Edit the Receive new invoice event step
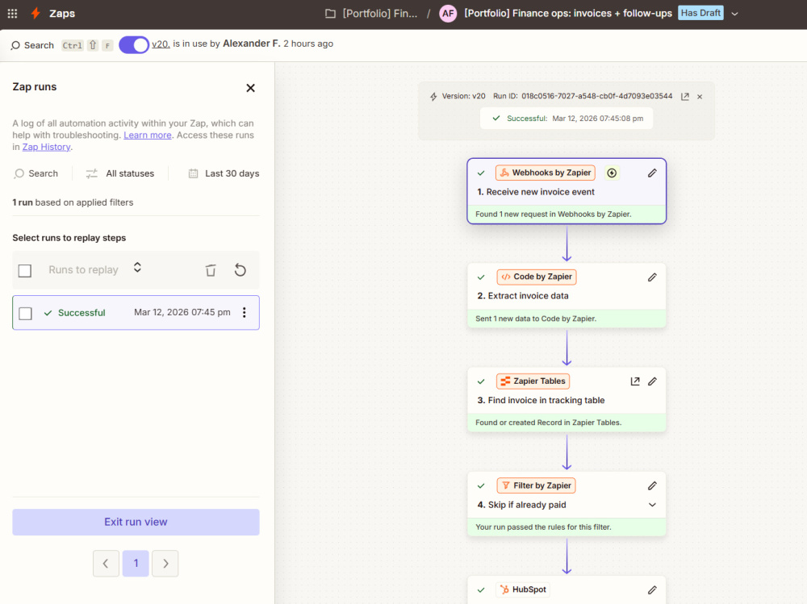Image resolution: width=807 pixels, height=604 pixels. coord(652,173)
